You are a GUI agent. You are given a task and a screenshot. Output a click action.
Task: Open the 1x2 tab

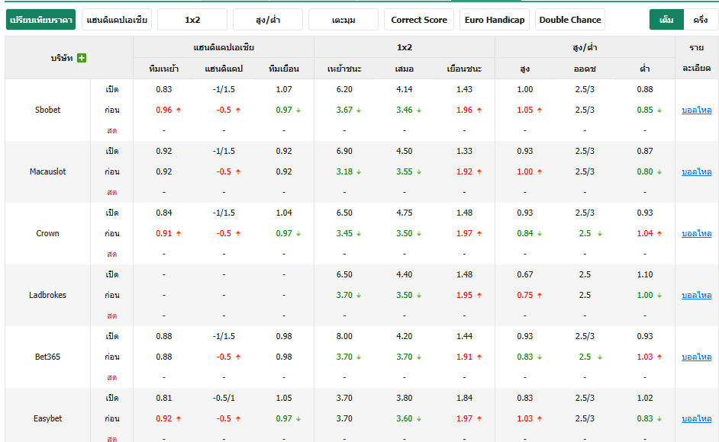(x=192, y=20)
